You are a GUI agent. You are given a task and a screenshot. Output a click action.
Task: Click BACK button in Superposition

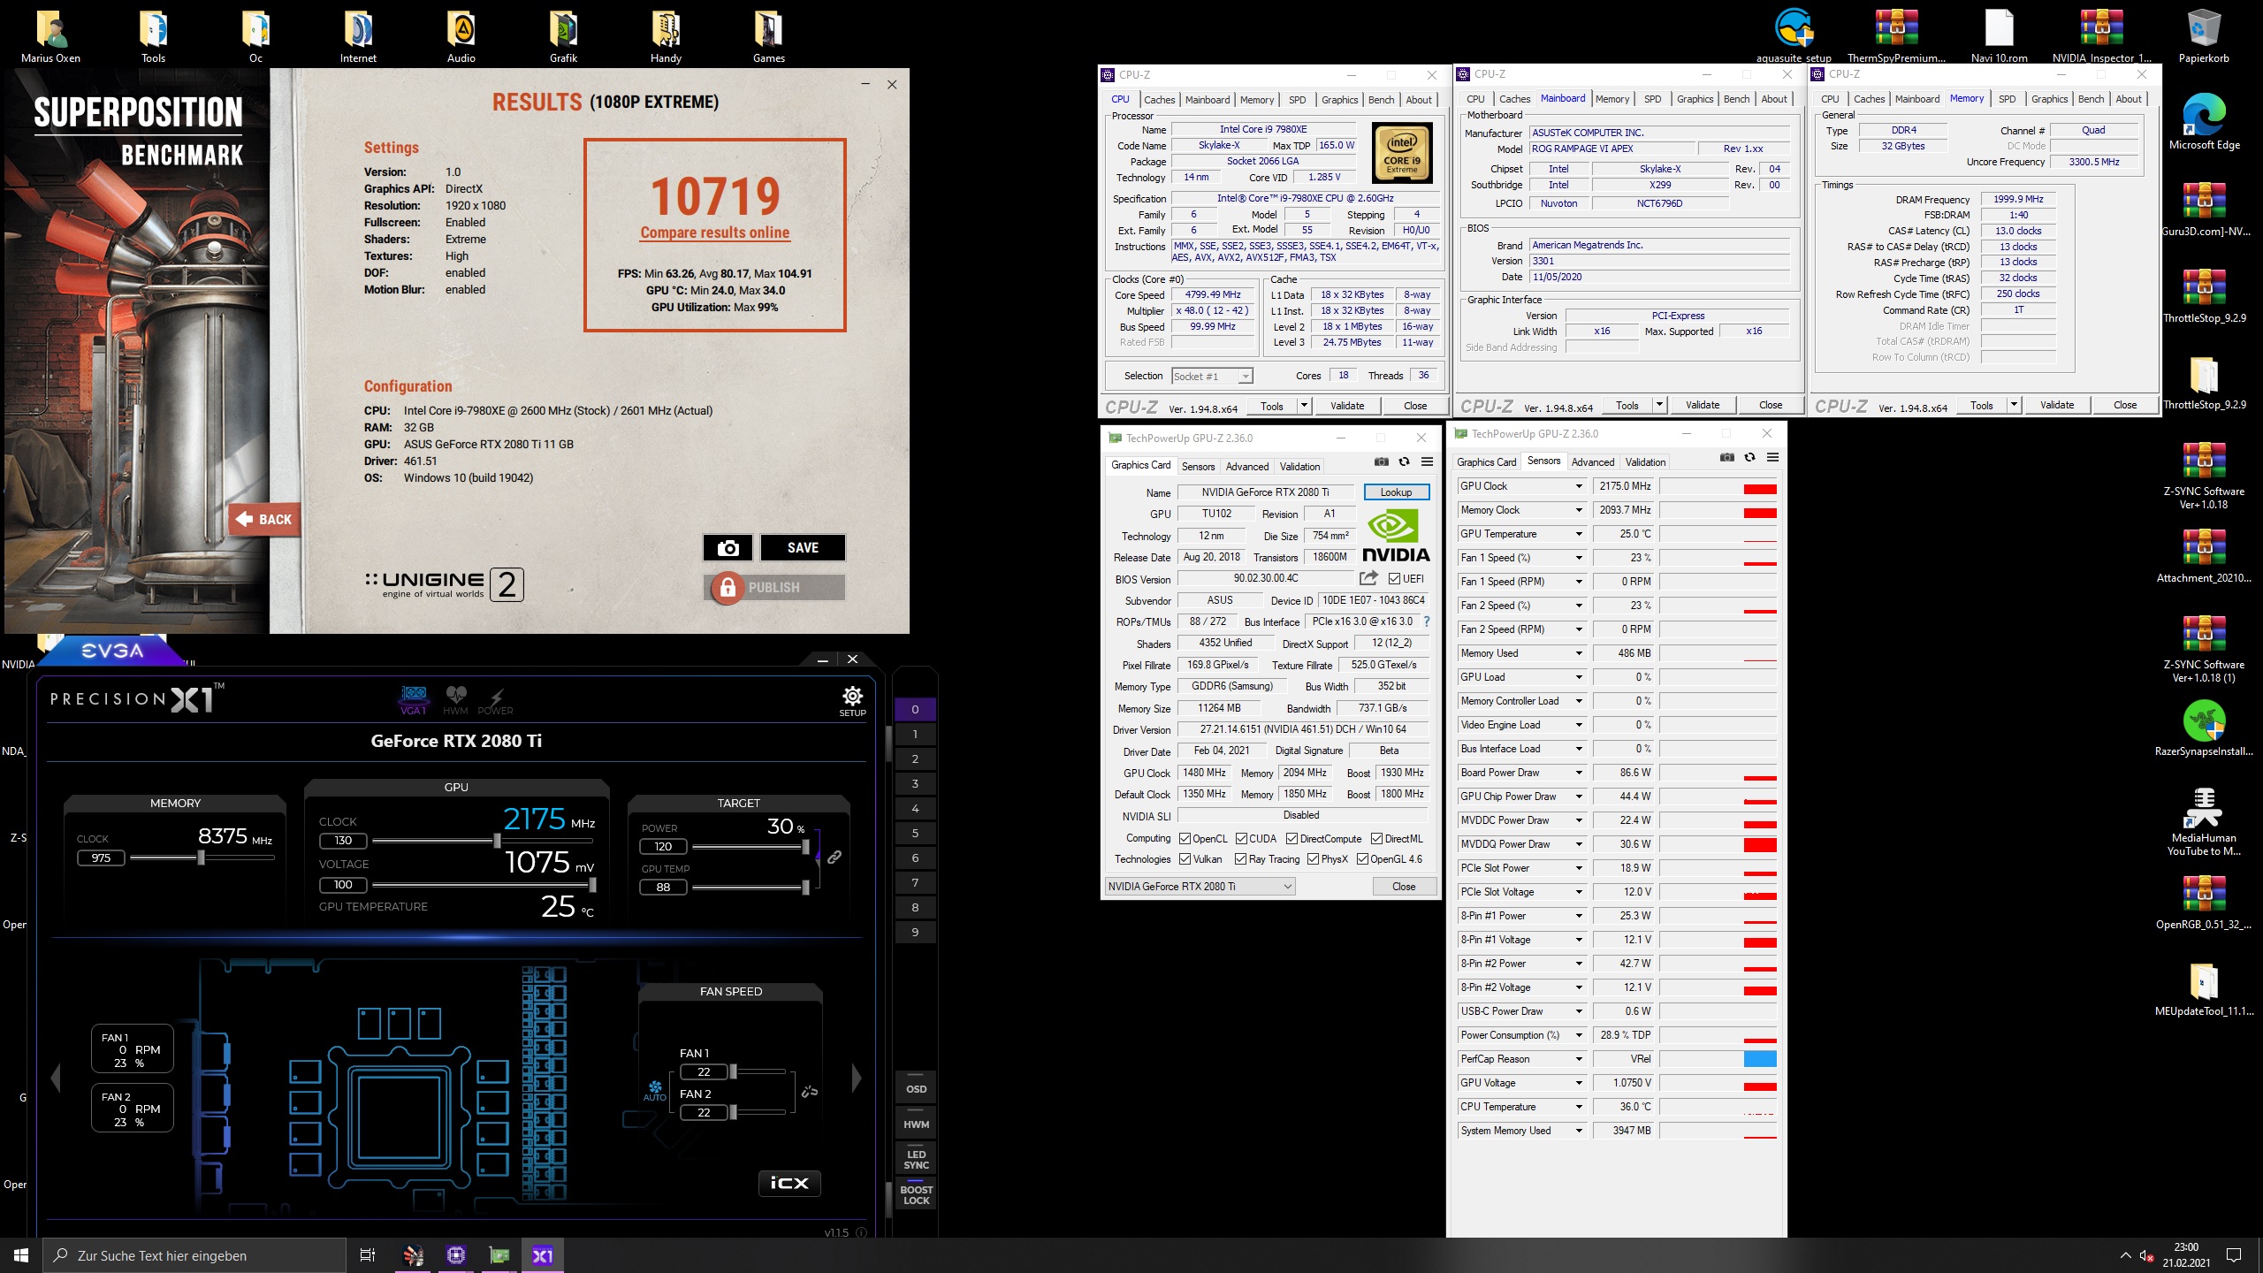click(264, 520)
